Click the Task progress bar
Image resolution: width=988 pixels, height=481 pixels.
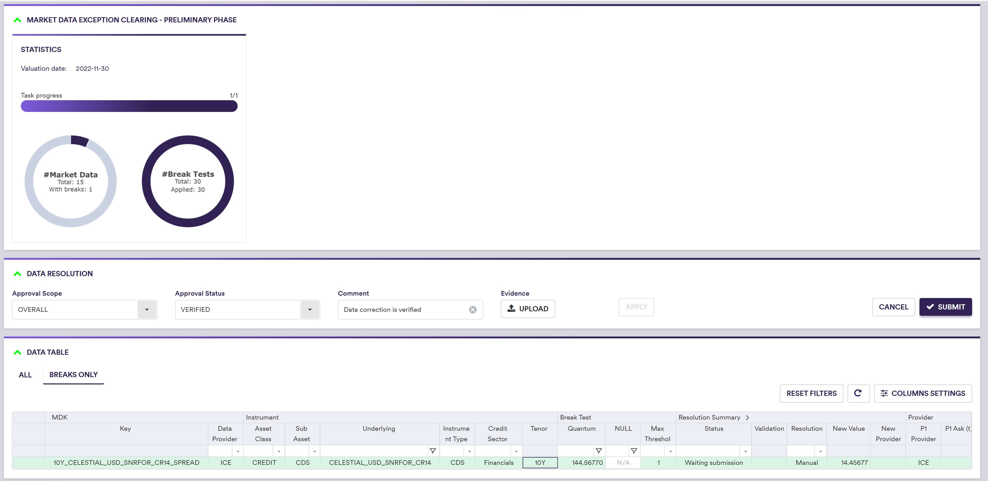coord(129,106)
